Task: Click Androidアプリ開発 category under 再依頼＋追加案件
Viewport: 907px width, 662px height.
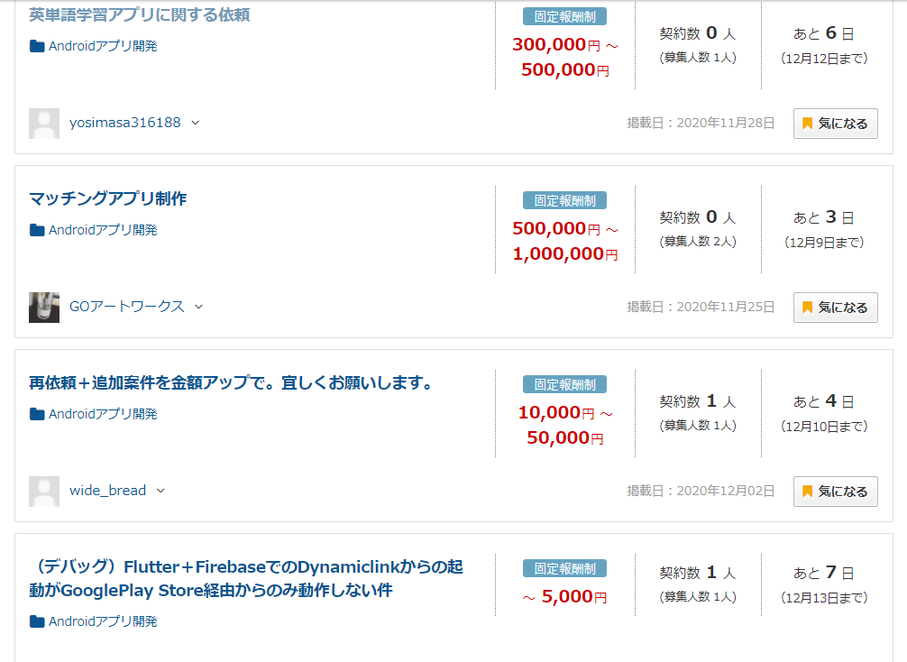Action: pos(103,414)
